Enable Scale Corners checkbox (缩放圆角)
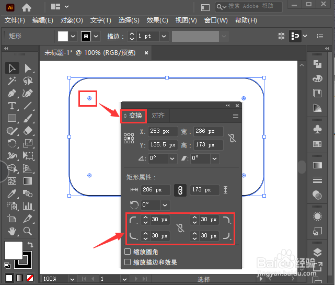 click(128, 252)
